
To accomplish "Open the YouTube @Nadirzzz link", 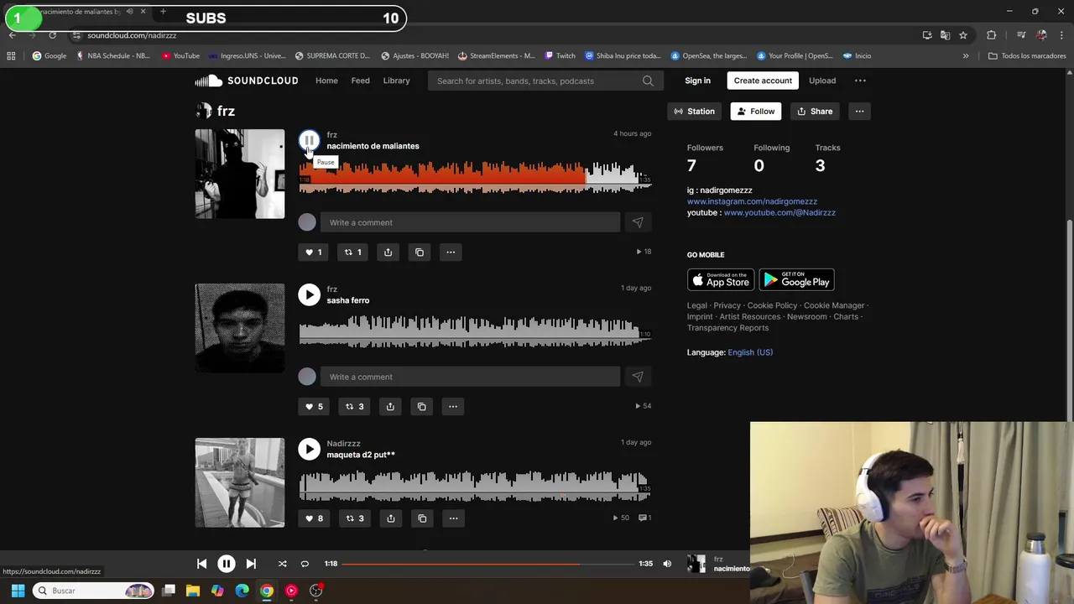I will tap(779, 212).
